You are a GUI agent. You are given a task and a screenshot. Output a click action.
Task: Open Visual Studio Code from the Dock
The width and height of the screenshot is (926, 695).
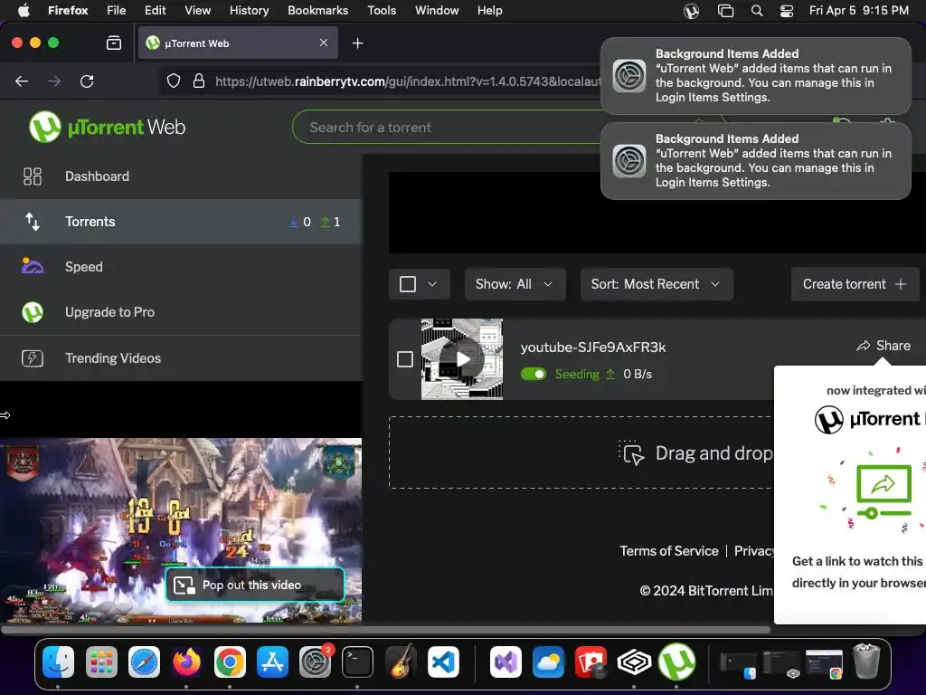(x=443, y=662)
